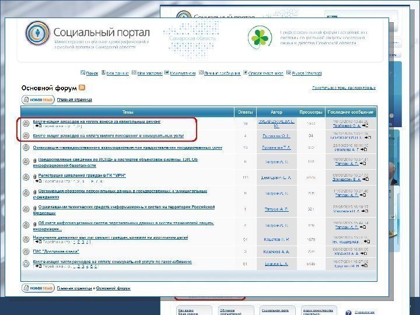Go to last message arrow in межведомственного взаимодействия row

coord(364,150)
